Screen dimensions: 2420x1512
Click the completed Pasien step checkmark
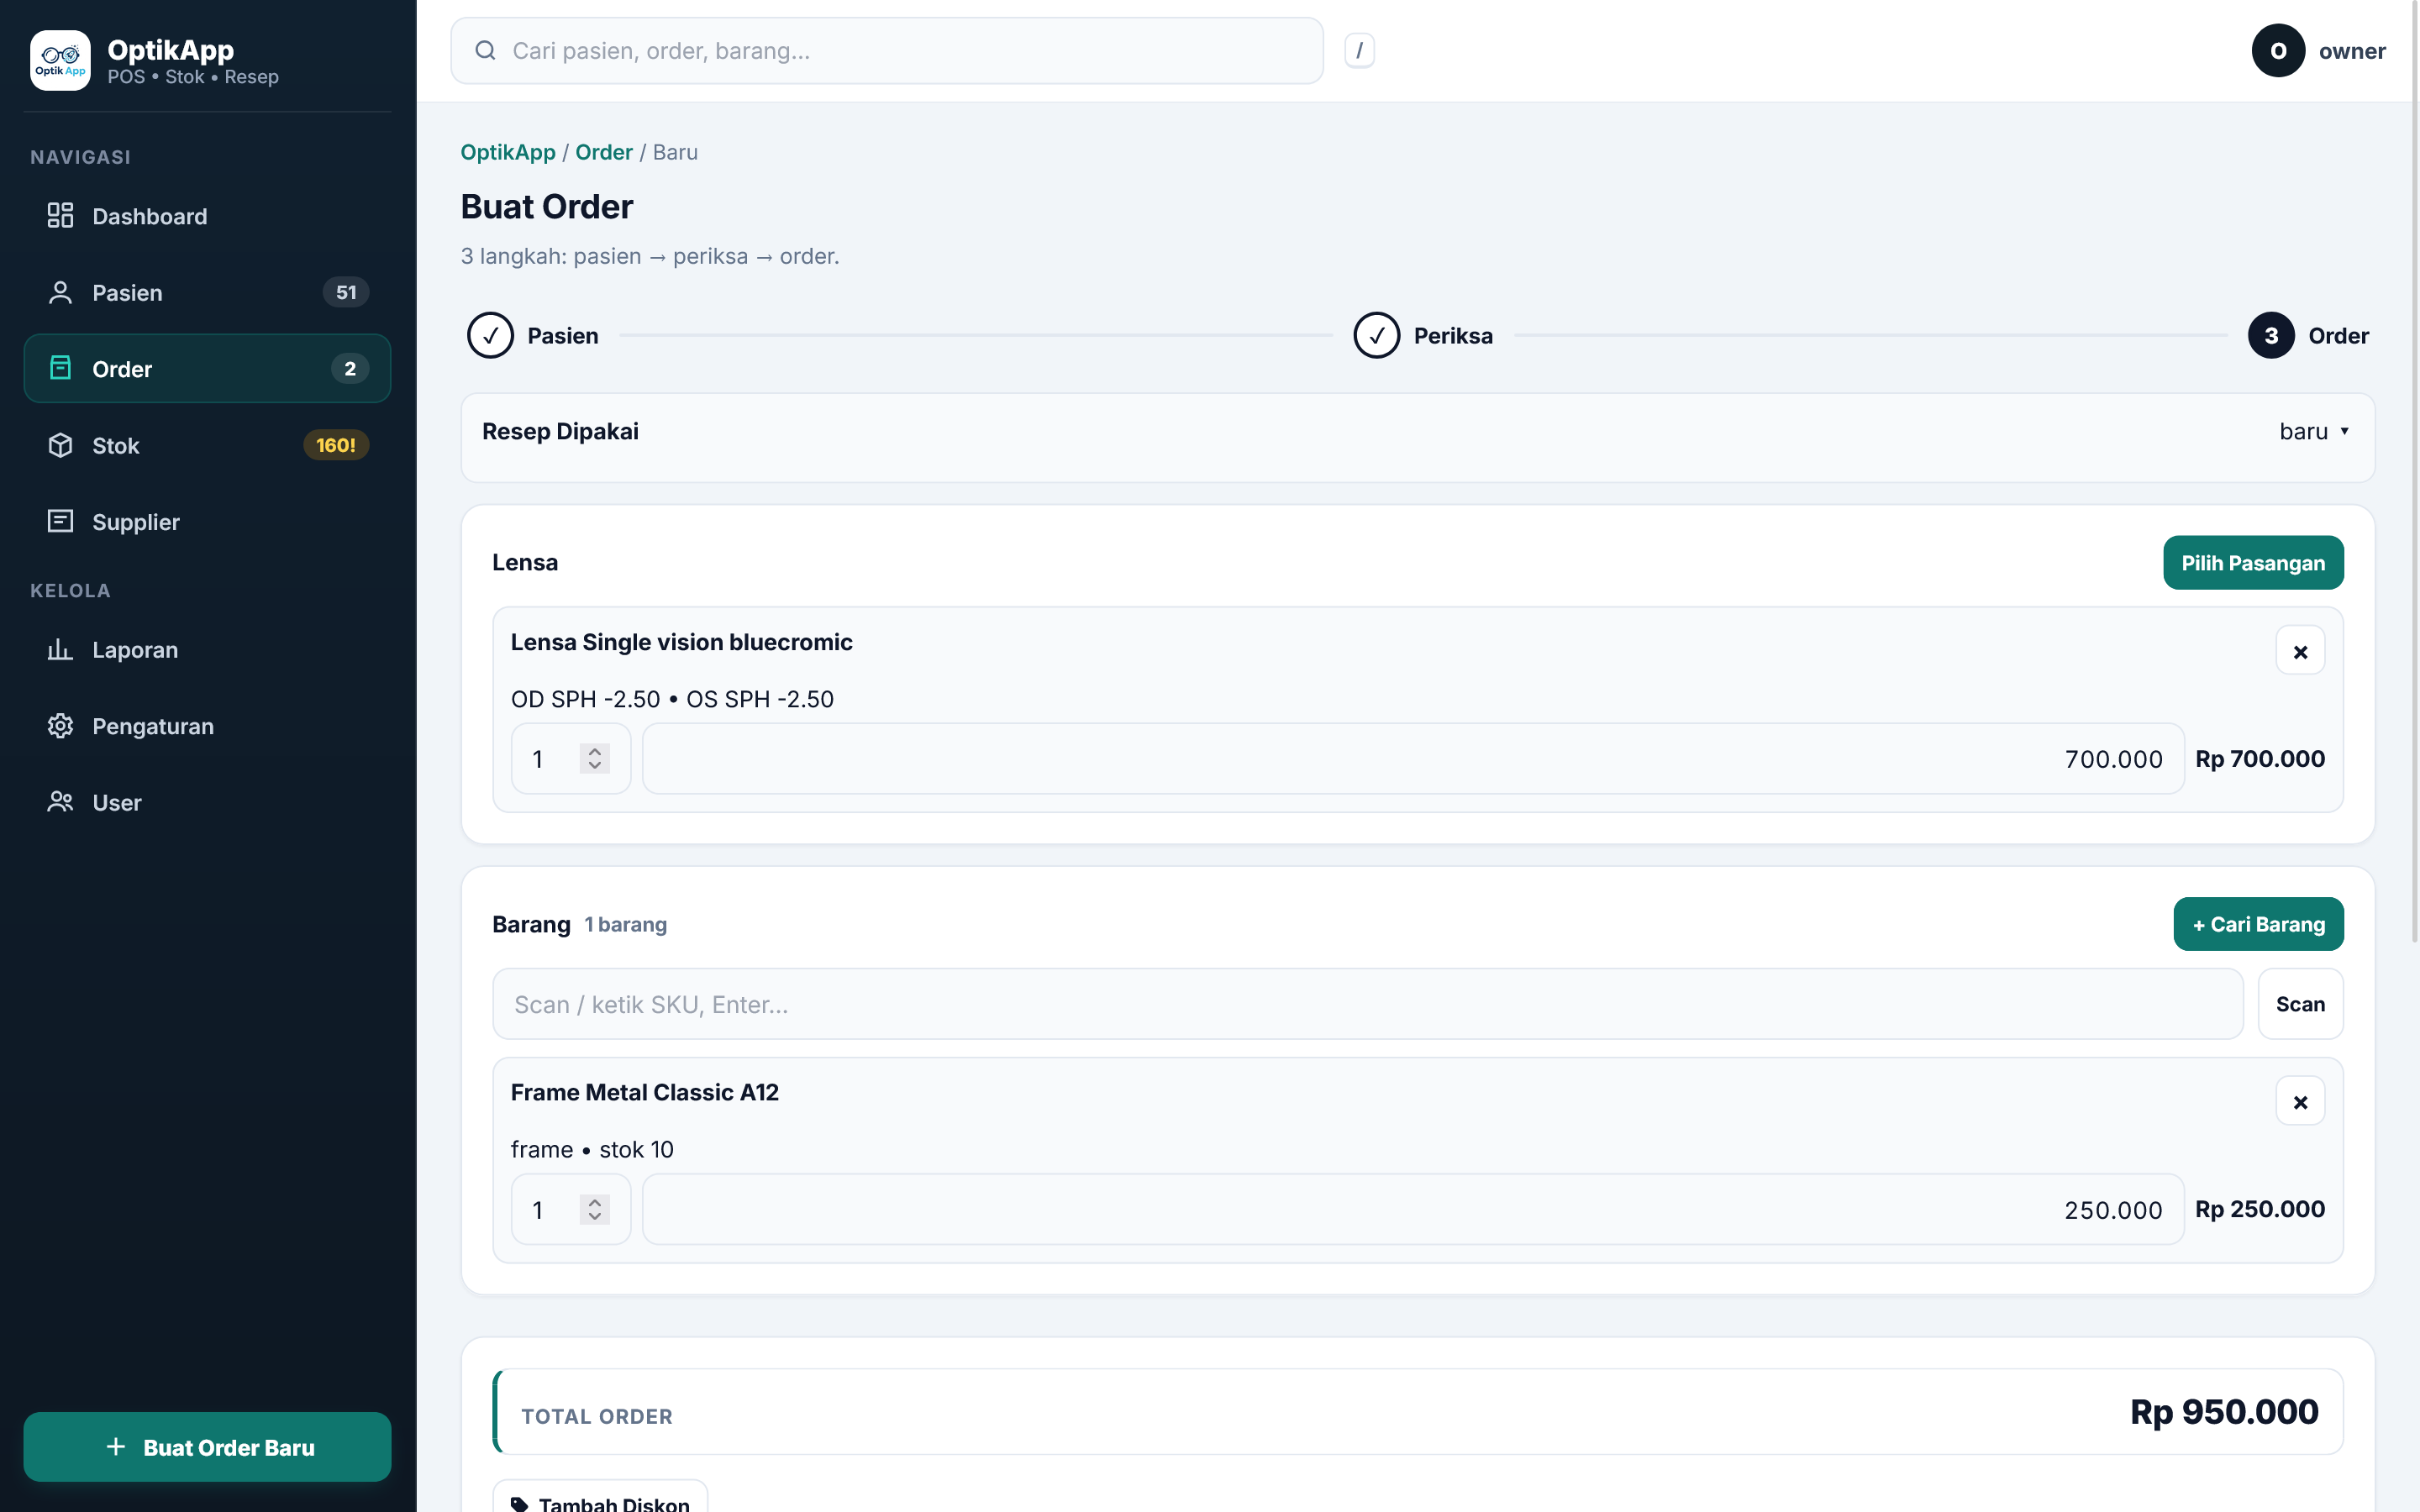pos(490,335)
